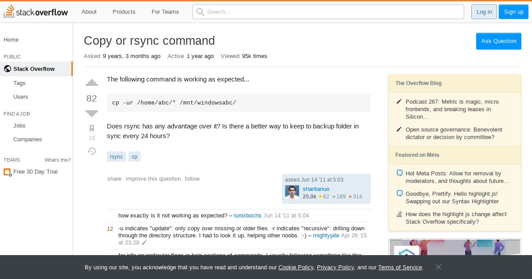Open the Terms of Service link
532x279 pixels.
(400, 267)
